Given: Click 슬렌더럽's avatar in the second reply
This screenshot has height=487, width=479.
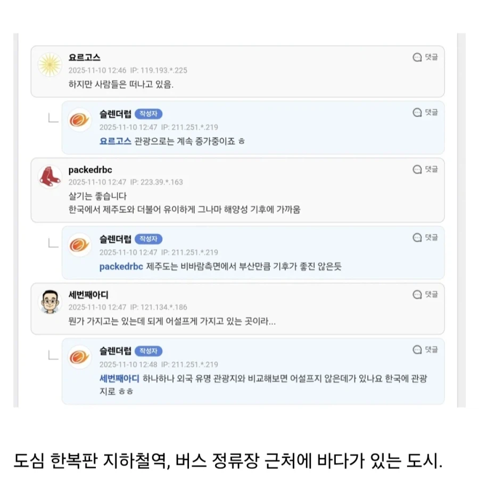Looking at the screenshot, I should click(x=80, y=245).
